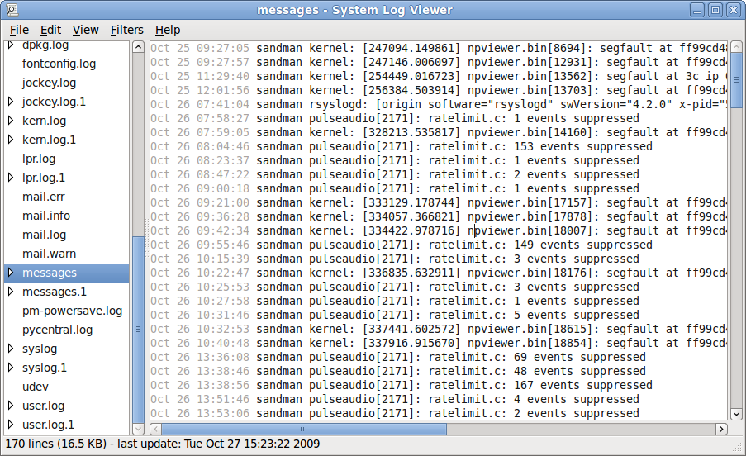Image resolution: width=746 pixels, height=456 pixels.
Task: Click the horizontal scrollbar thumb in log view
Action: 303,429
